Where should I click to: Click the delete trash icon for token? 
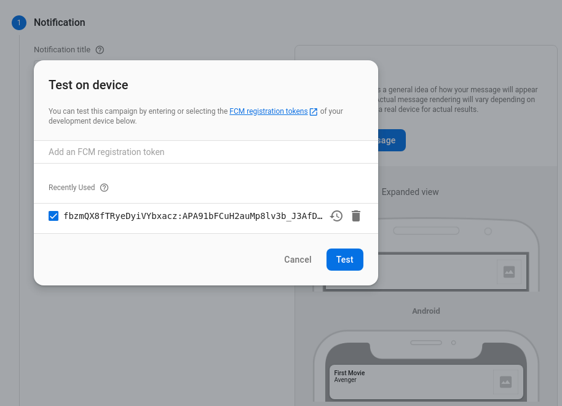pyautogui.click(x=356, y=216)
